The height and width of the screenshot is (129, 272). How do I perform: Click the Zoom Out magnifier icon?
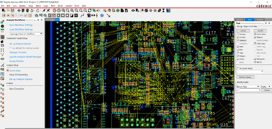pyautogui.click(x=76, y=10)
